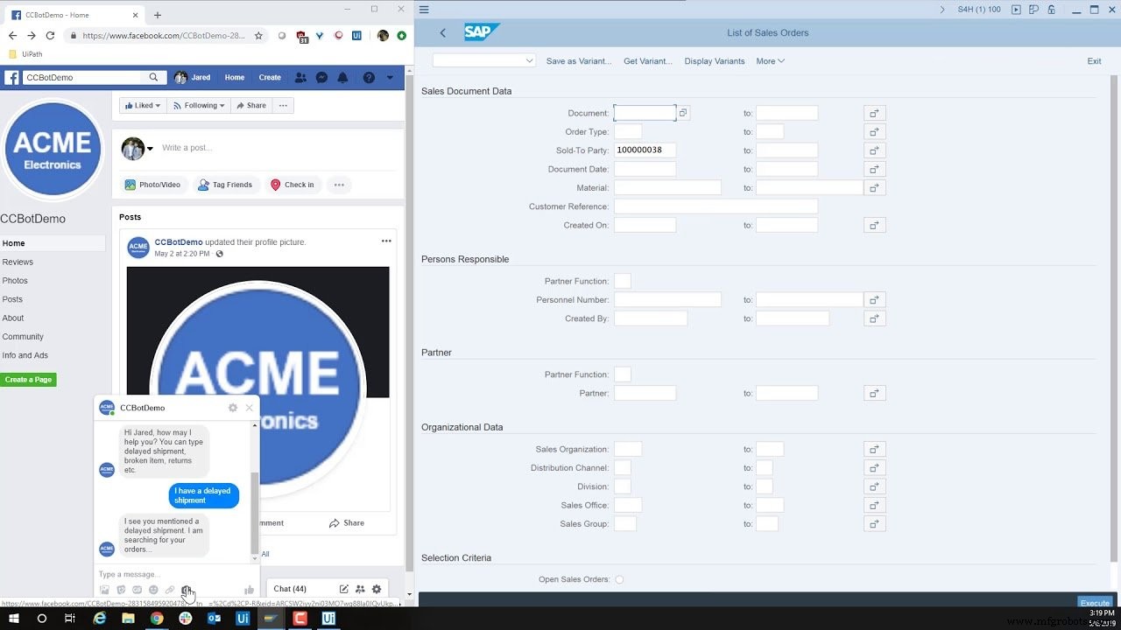Image resolution: width=1121 pixels, height=630 pixels.
Task: Click the Facebook friend requests icon
Action: coord(300,77)
